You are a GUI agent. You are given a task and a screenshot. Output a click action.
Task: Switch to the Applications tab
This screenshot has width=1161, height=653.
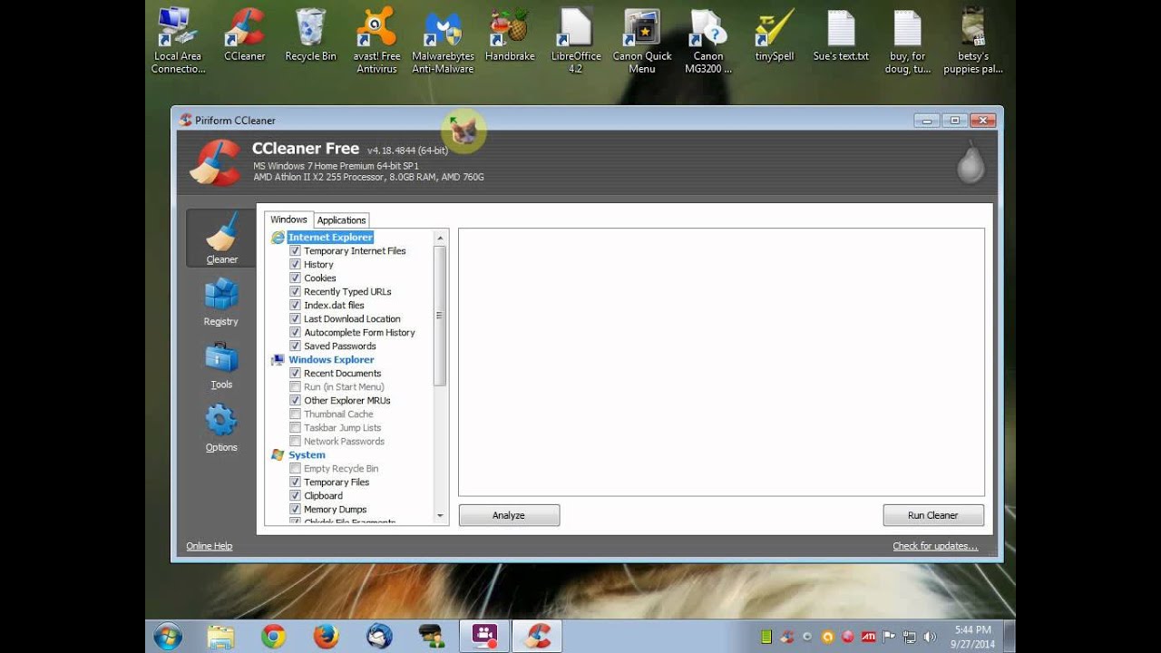tap(341, 220)
